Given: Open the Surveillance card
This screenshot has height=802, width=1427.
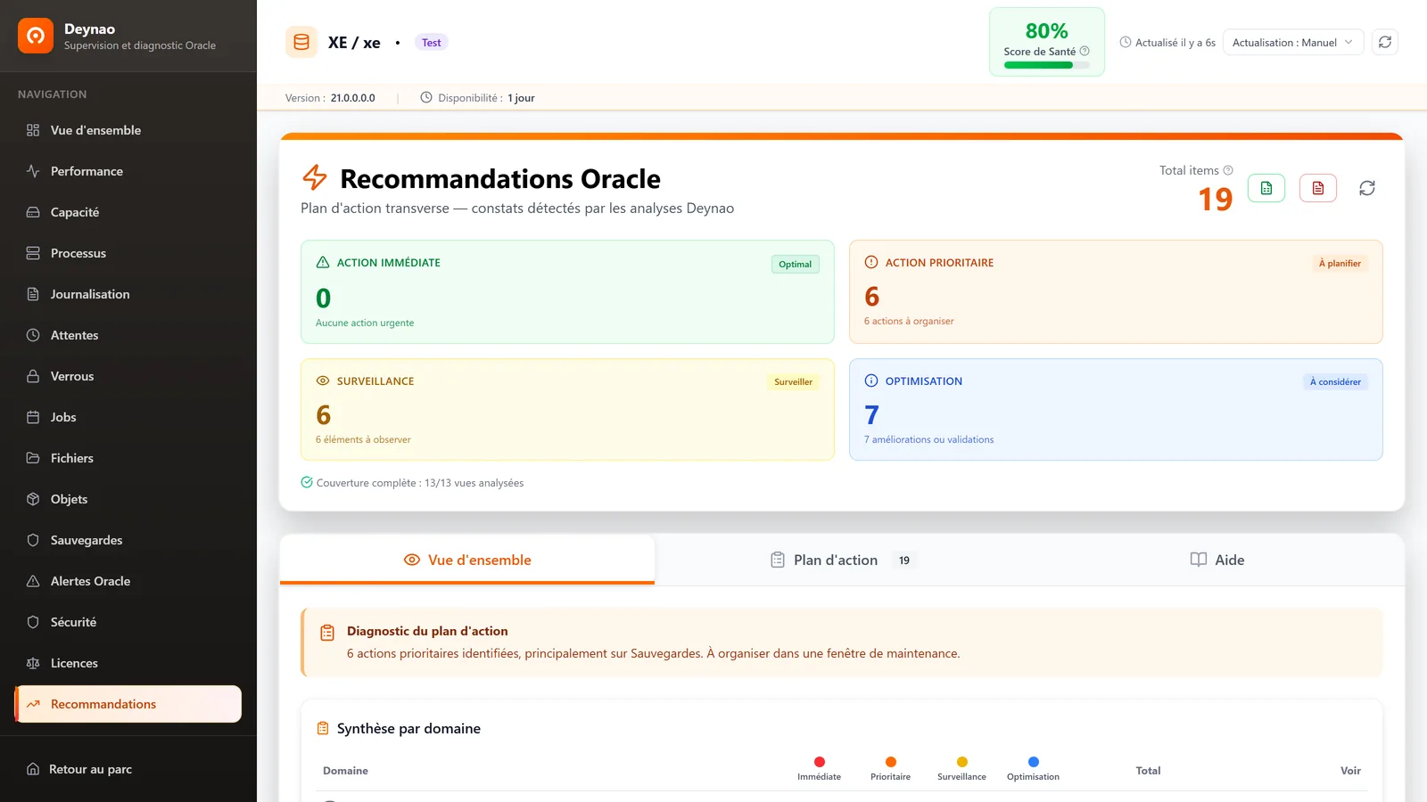Looking at the screenshot, I should coord(567,410).
